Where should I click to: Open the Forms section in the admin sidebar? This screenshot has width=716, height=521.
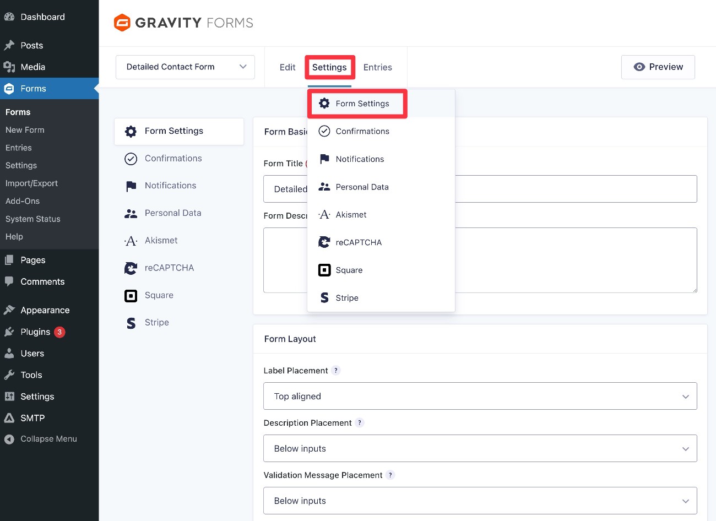(33, 88)
